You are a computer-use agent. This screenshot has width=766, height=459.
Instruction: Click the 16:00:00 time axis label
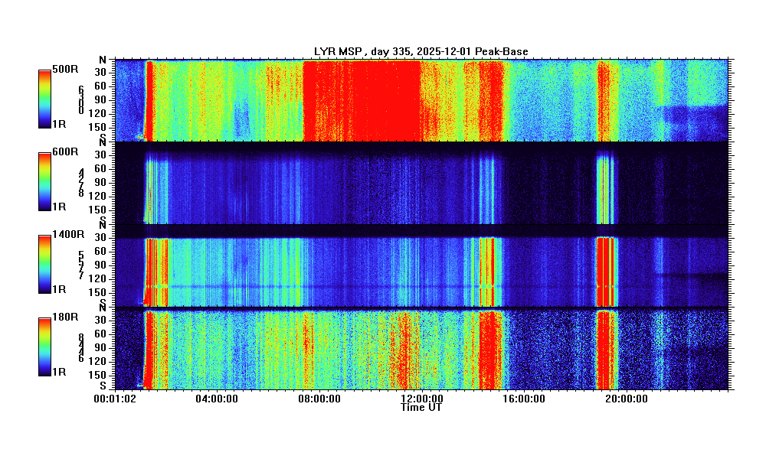(x=524, y=399)
